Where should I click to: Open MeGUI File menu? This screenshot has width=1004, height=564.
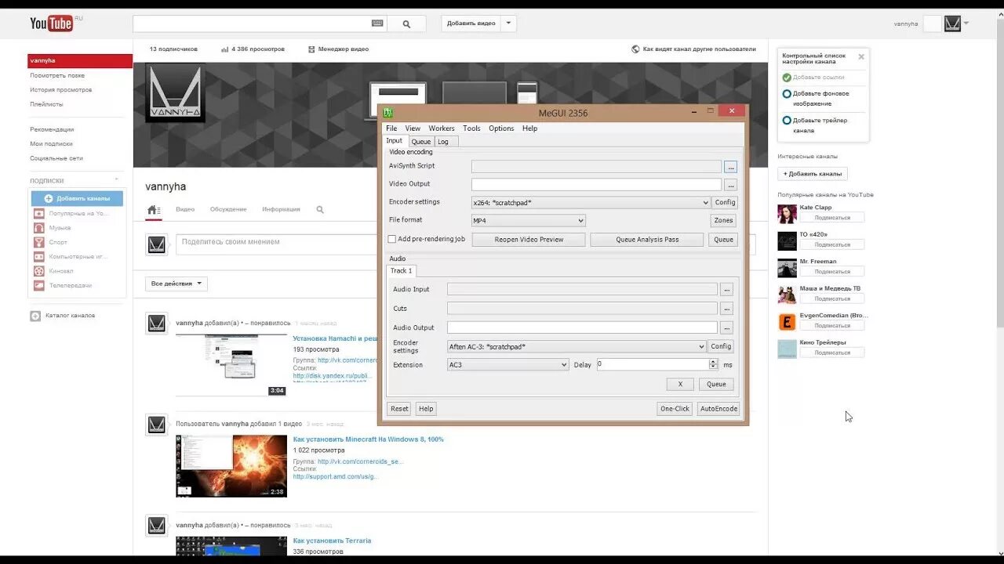pyautogui.click(x=391, y=128)
